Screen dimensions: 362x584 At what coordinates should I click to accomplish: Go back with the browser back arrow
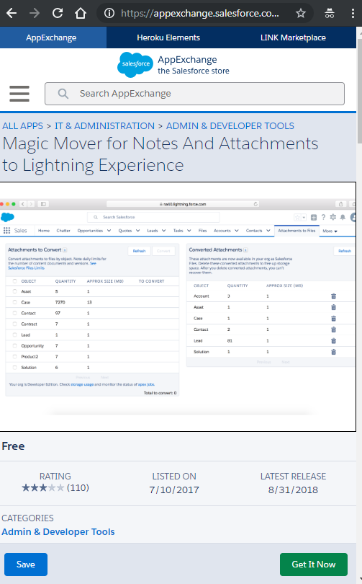(x=12, y=14)
